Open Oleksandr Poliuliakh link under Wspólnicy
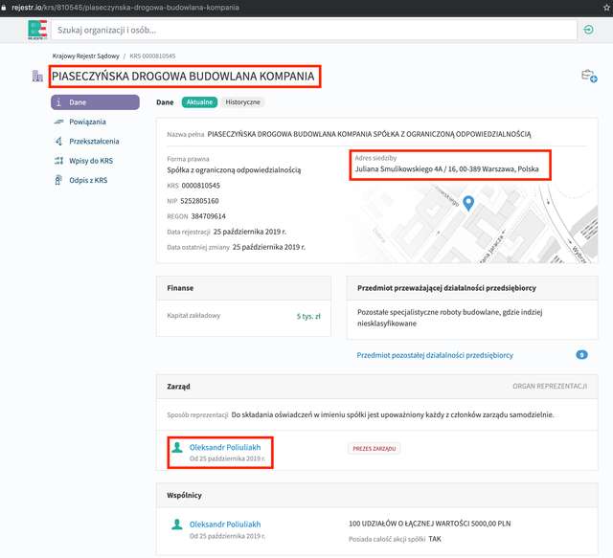This screenshot has height=558, width=613. pyautogui.click(x=224, y=525)
